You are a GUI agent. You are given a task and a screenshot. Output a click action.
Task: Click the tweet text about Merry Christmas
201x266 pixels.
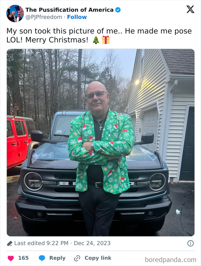coord(99,36)
